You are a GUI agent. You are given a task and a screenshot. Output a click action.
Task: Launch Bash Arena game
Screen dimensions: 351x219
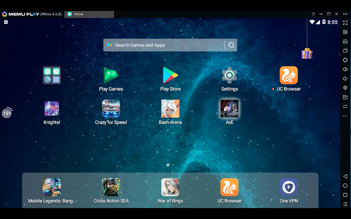(x=170, y=112)
